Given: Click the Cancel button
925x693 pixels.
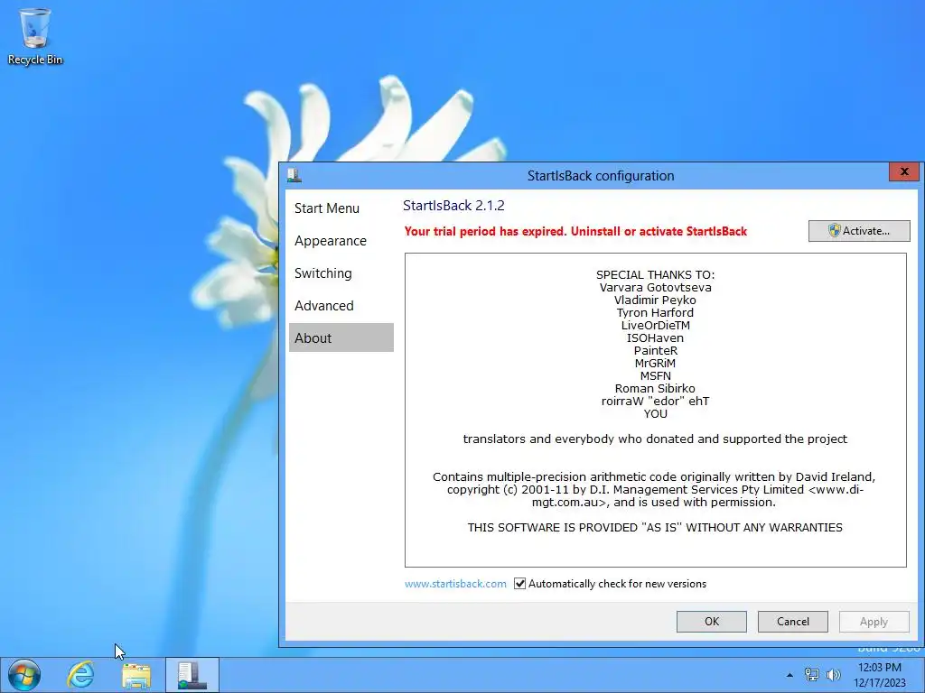Looking at the screenshot, I should [793, 622].
